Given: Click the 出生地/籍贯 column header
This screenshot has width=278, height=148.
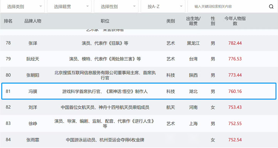Looking at the screenshot, I should coord(193,21).
